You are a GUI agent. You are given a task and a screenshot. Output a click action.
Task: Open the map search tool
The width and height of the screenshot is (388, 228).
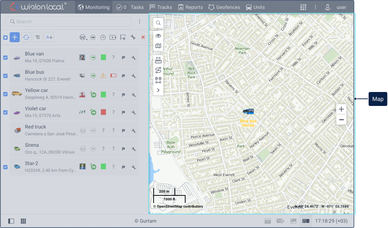[158, 23]
